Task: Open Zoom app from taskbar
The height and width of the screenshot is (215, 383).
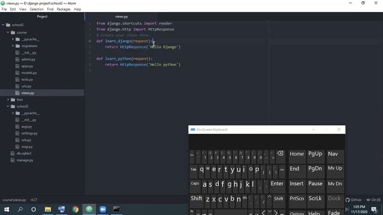Action: pyautogui.click(x=103, y=209)
